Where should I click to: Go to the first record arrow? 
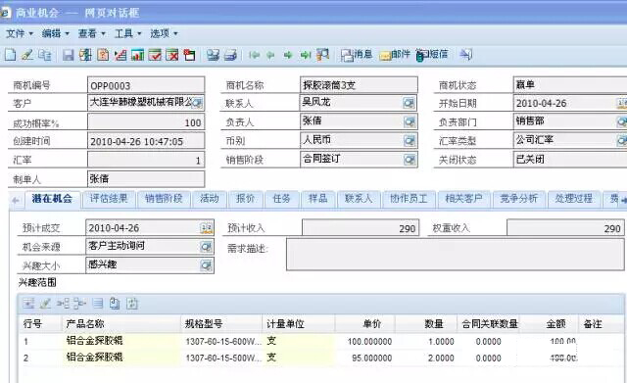[254, 55]
